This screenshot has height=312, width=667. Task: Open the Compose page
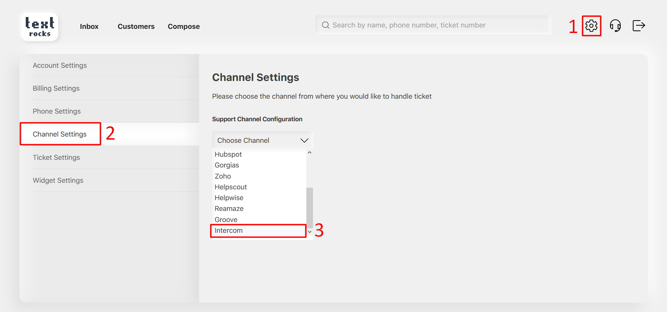183,26
